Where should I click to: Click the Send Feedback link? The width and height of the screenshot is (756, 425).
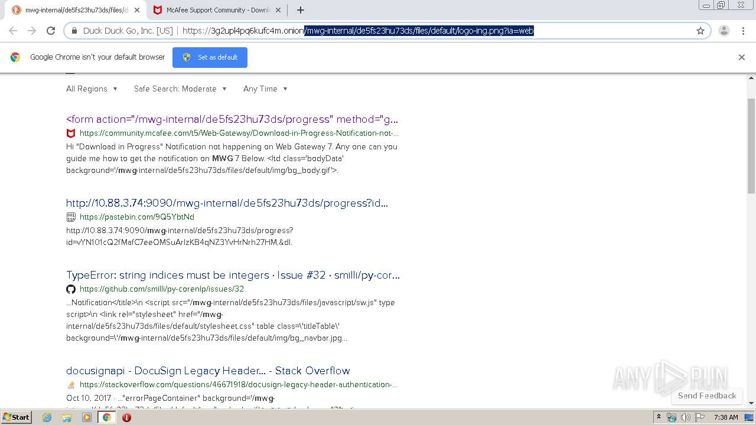[x=707, y=395]
